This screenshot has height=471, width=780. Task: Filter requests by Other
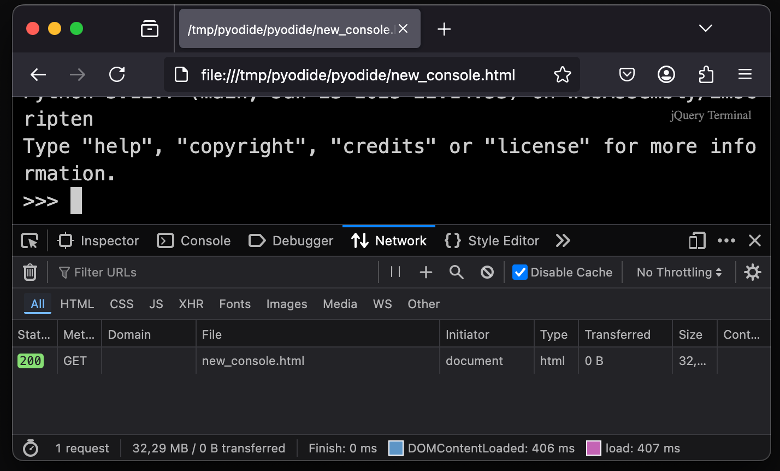tap(424, 304)
